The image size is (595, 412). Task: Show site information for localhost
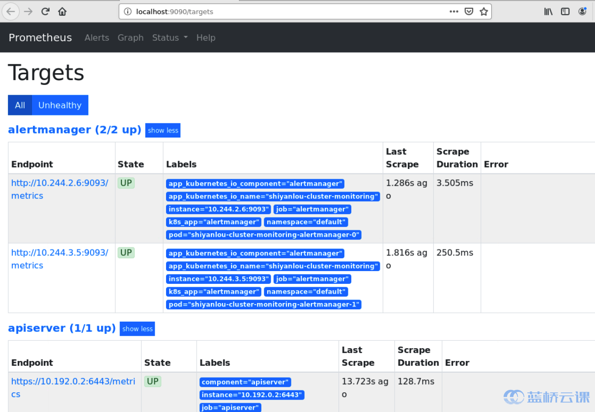coord(127,12)
